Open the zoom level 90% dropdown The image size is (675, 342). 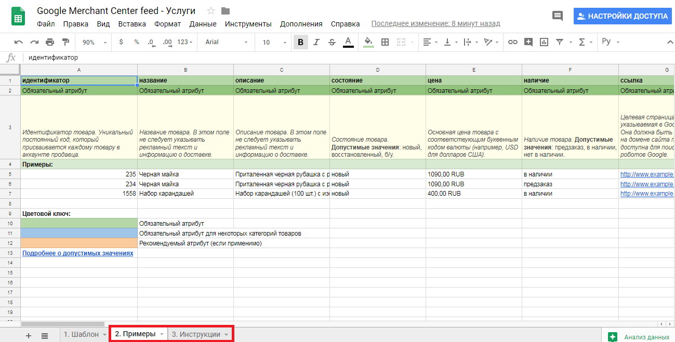[95, 42]
